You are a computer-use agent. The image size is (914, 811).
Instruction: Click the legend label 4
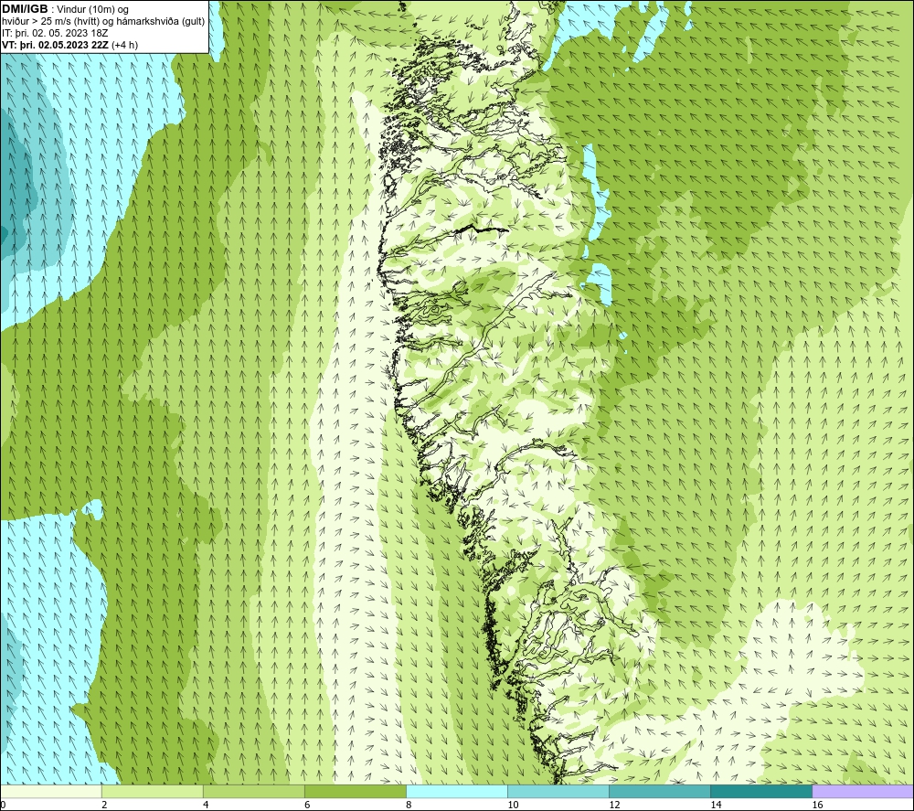click(x=206, y=806)
